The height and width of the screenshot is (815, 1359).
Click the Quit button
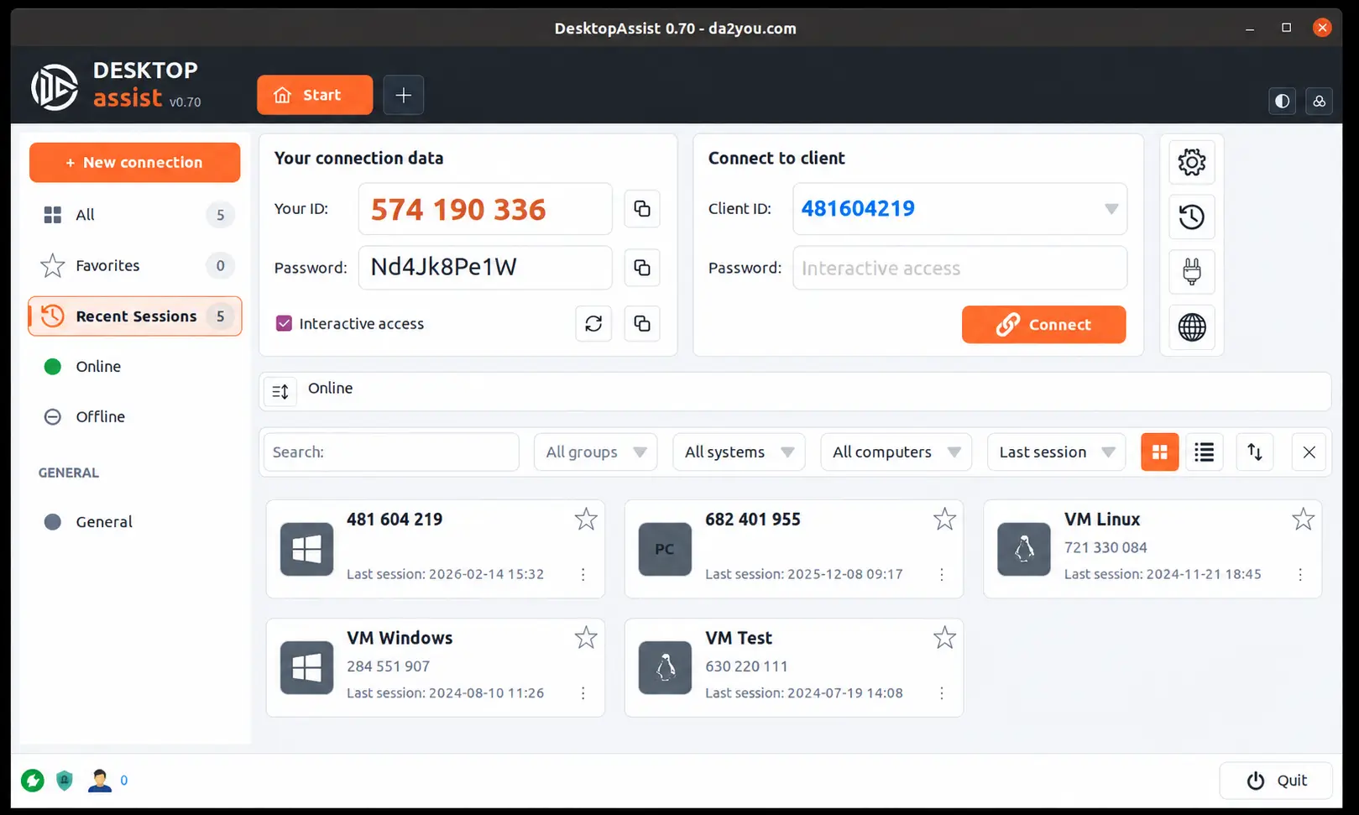click(x=1276, y=781)
